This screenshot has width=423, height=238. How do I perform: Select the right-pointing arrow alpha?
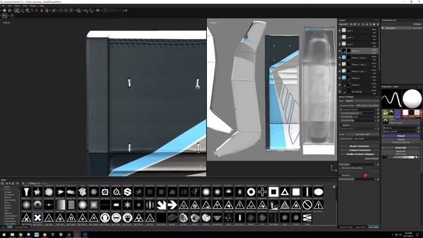point(173,205)
